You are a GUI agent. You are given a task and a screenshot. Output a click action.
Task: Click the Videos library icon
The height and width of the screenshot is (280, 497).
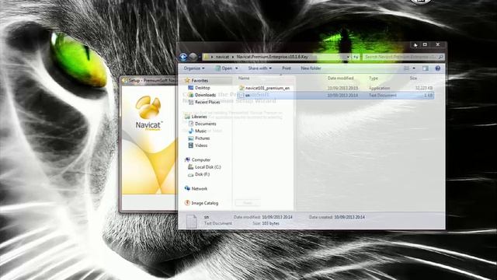[191, 145]
